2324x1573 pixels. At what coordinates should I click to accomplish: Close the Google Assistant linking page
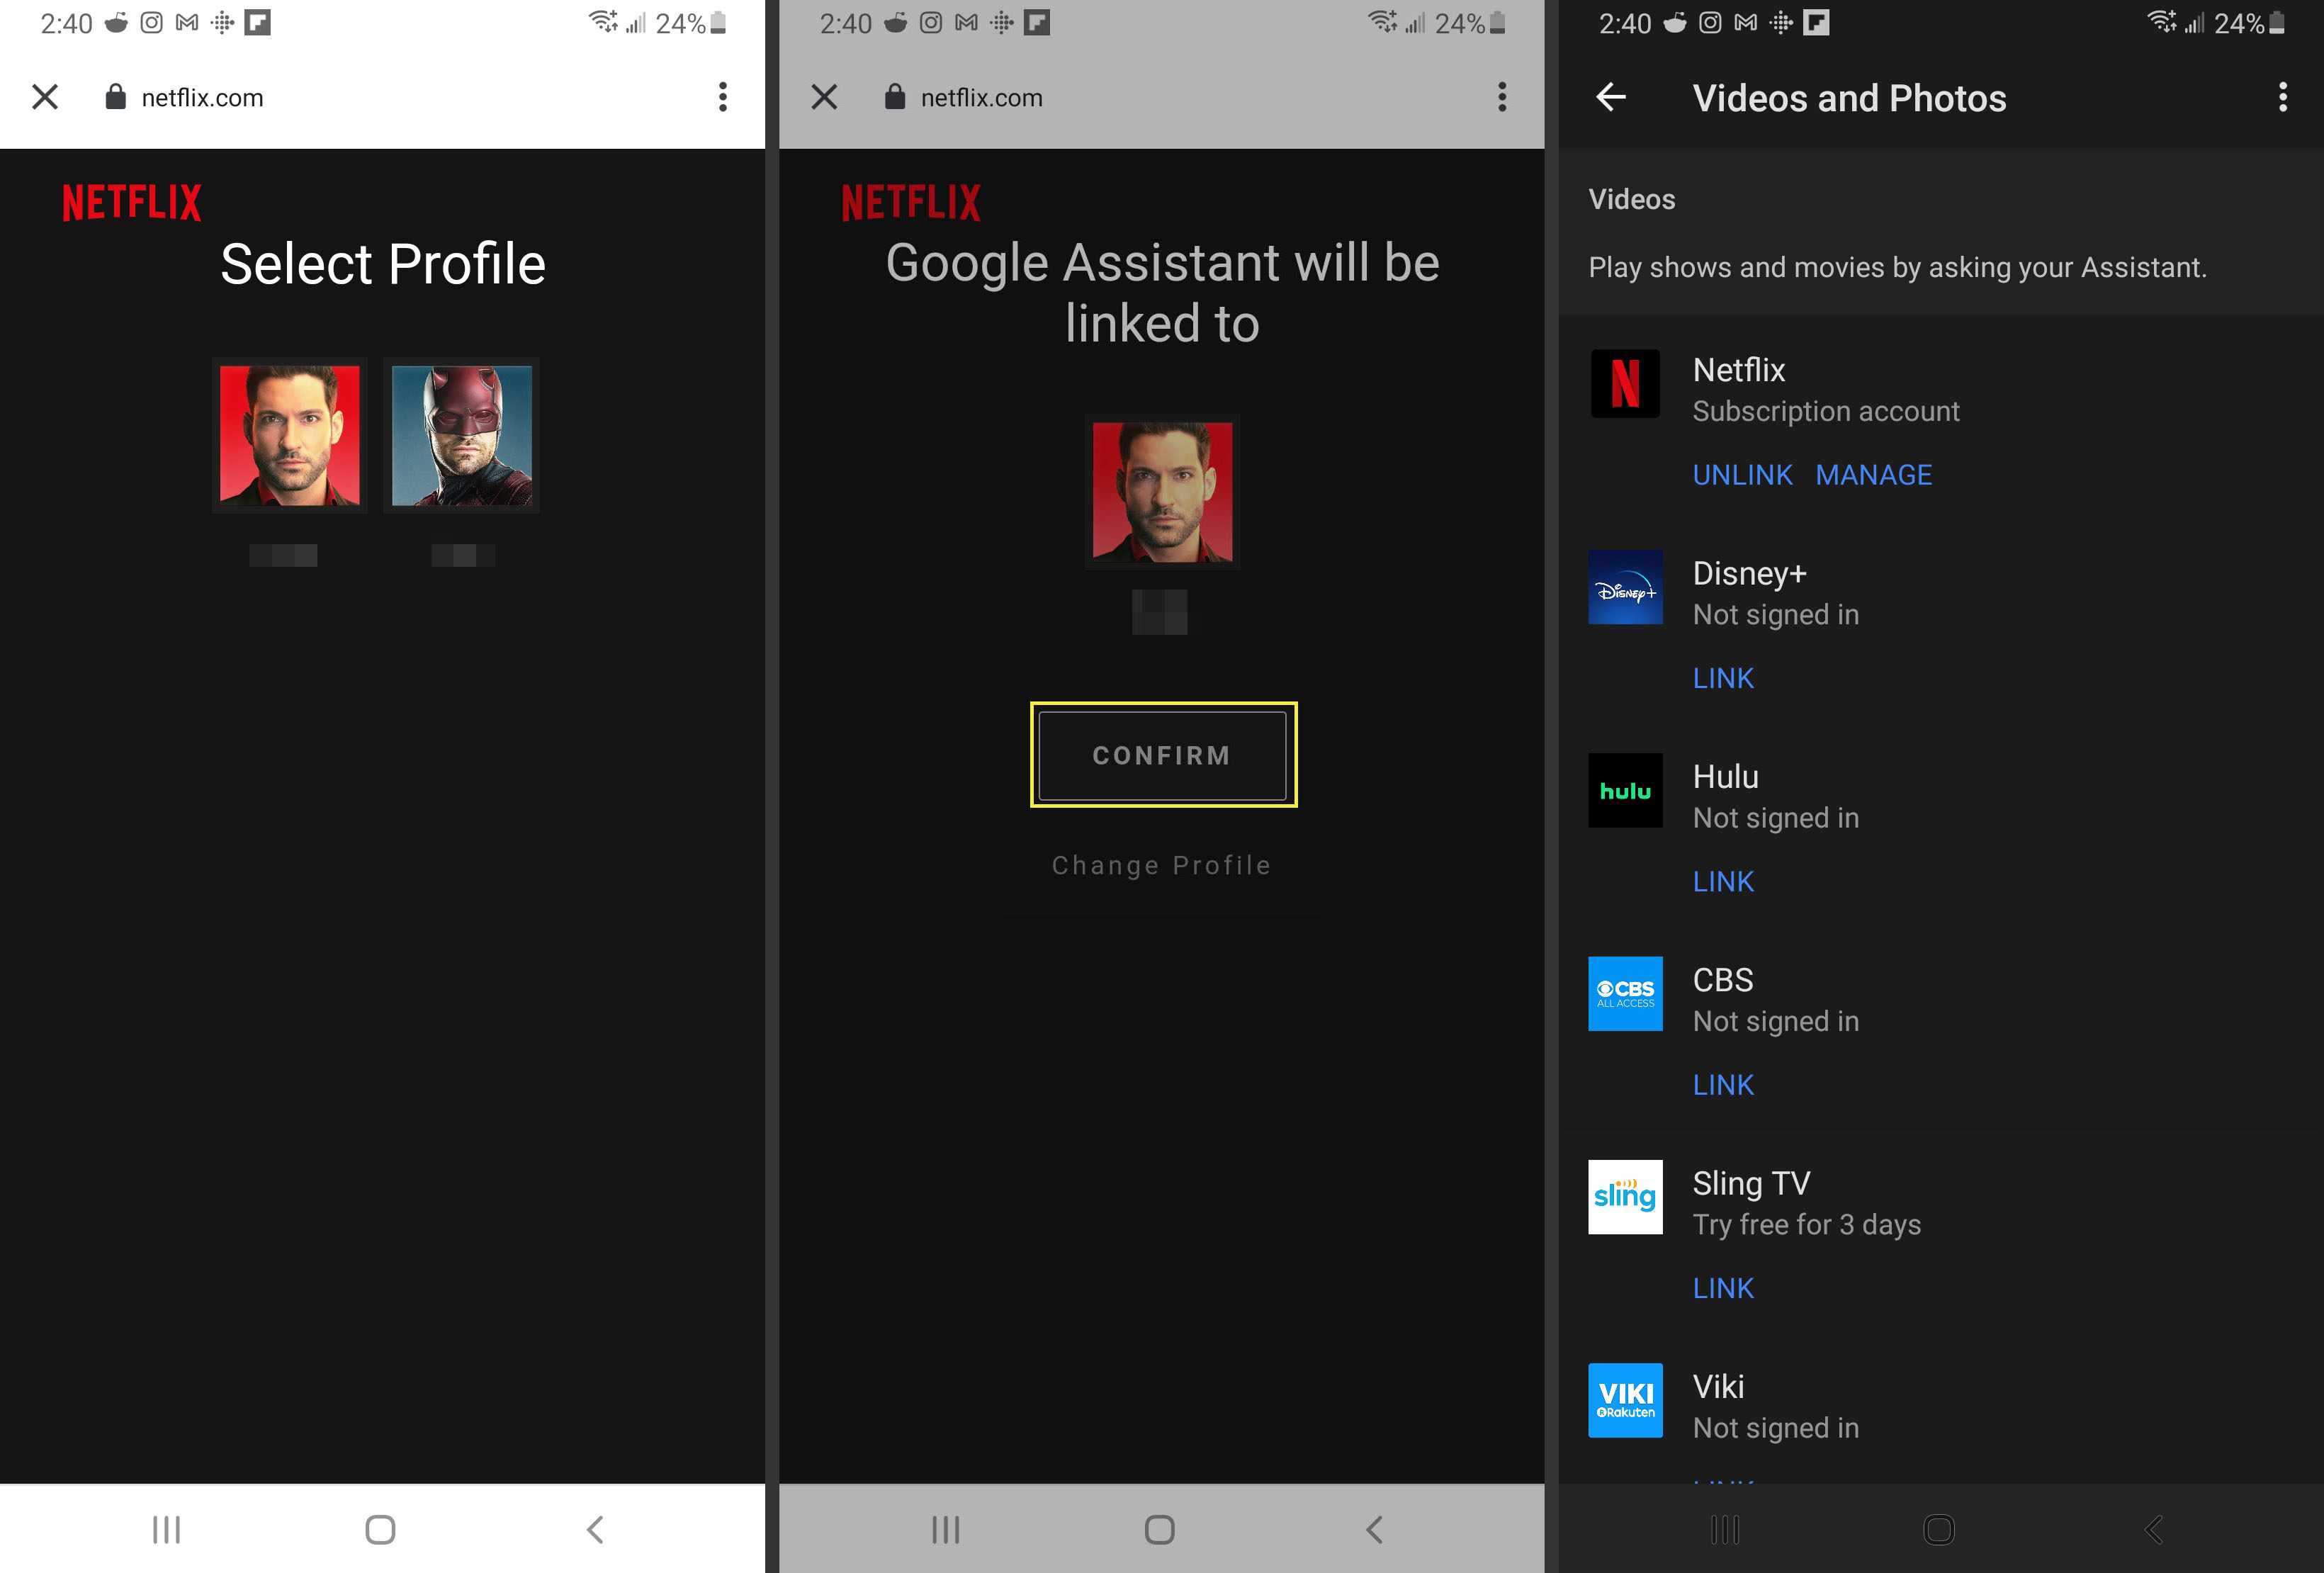pyautogui.click(x=824, y=97)
